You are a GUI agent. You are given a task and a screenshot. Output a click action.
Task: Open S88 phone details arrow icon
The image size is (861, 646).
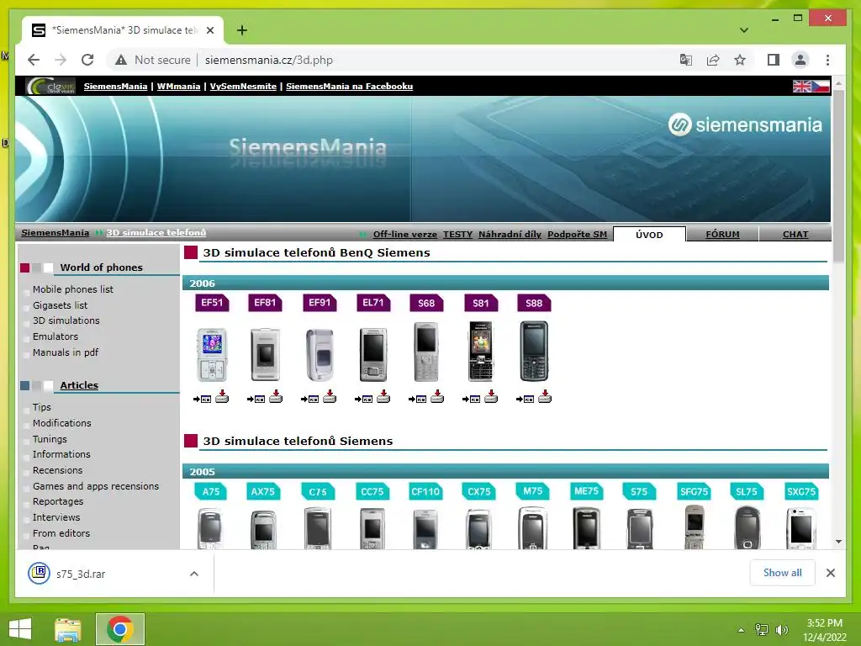(x=525, y=399)
